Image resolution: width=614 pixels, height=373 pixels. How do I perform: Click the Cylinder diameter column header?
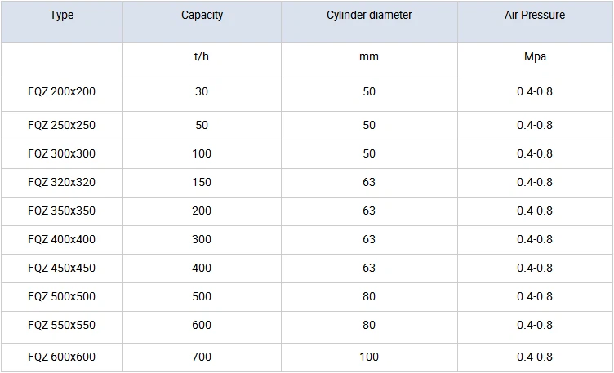[369, 16]
